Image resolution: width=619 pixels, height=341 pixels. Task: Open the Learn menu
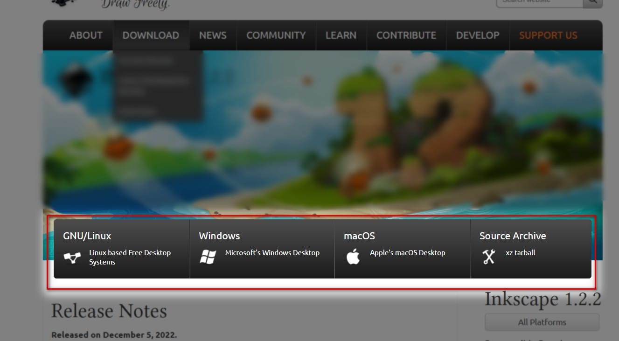coord(341,35)
